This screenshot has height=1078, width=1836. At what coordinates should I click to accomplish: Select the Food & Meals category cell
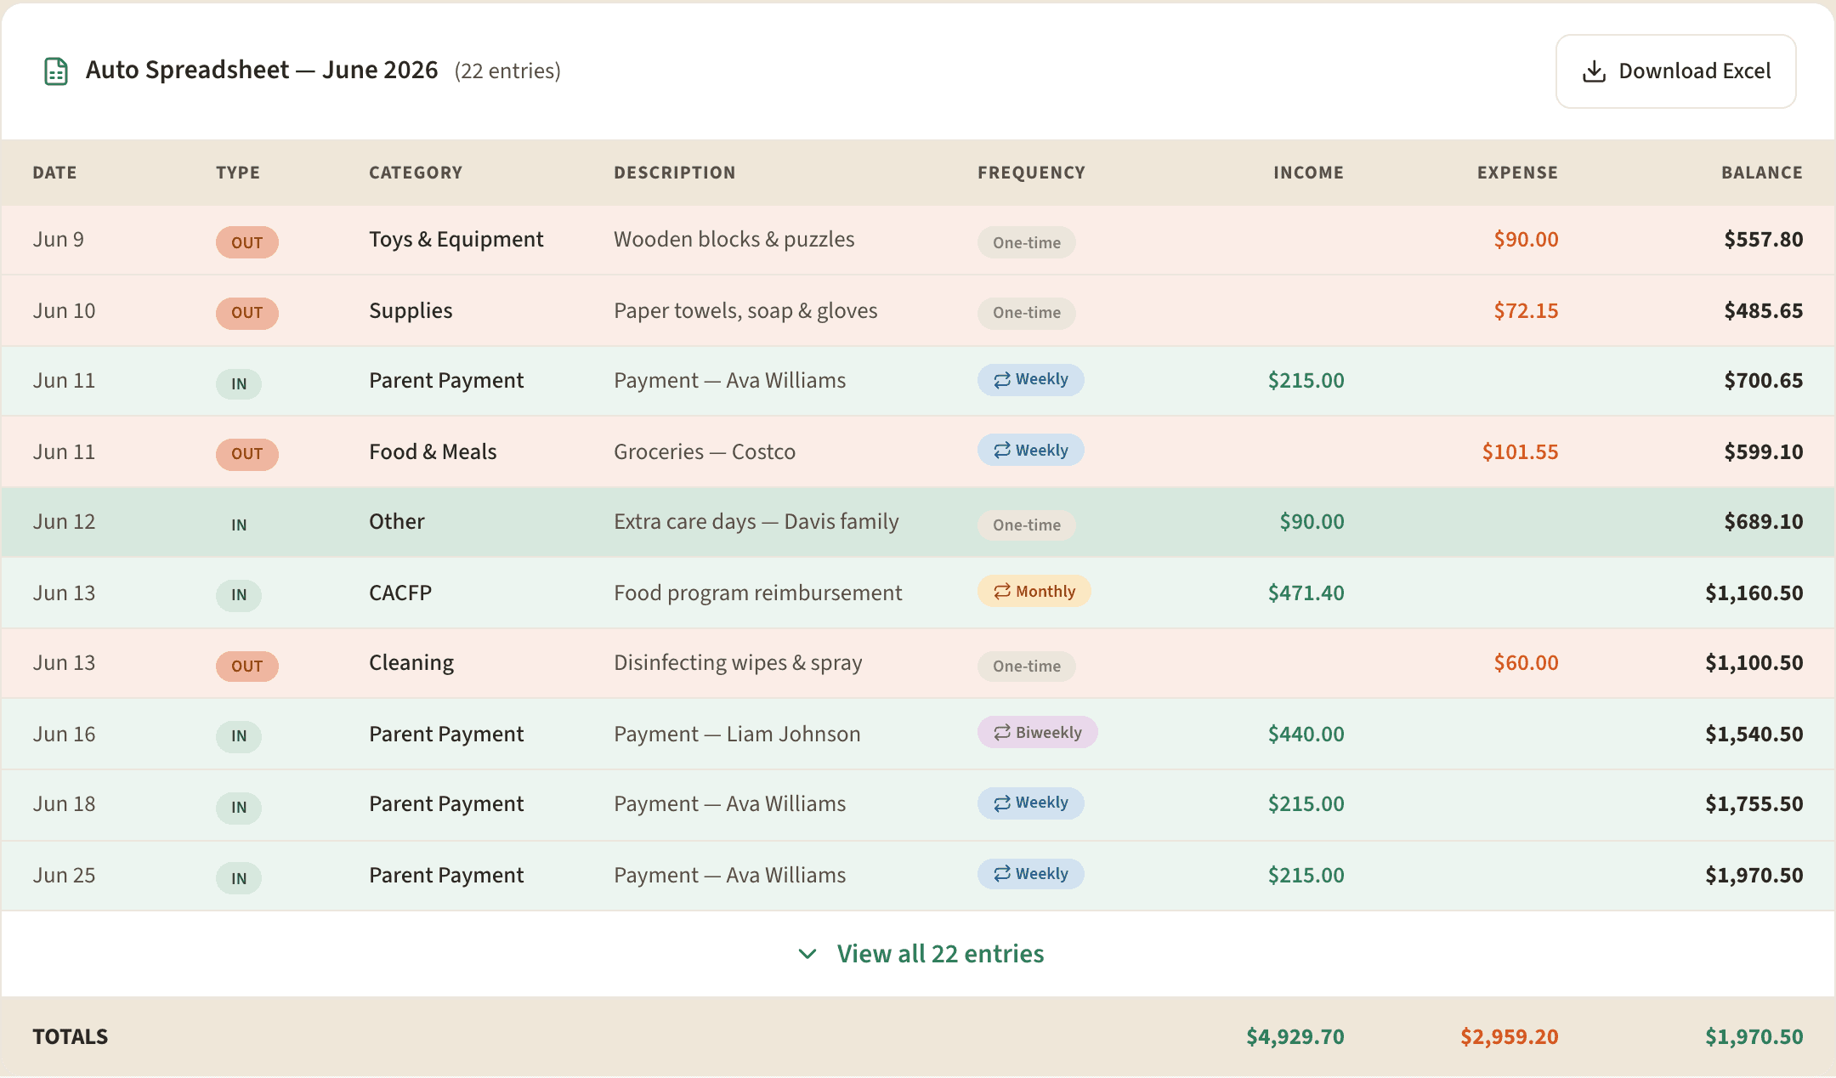click(433, 451)
